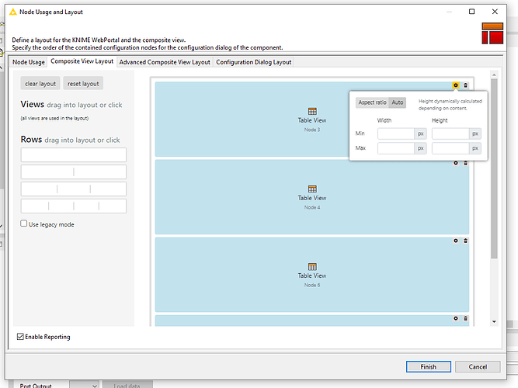Click the vertical scrollbar thumb in layout
This screenshot has height=388, width=518.
pyautogui.click(x=494, y=168)
